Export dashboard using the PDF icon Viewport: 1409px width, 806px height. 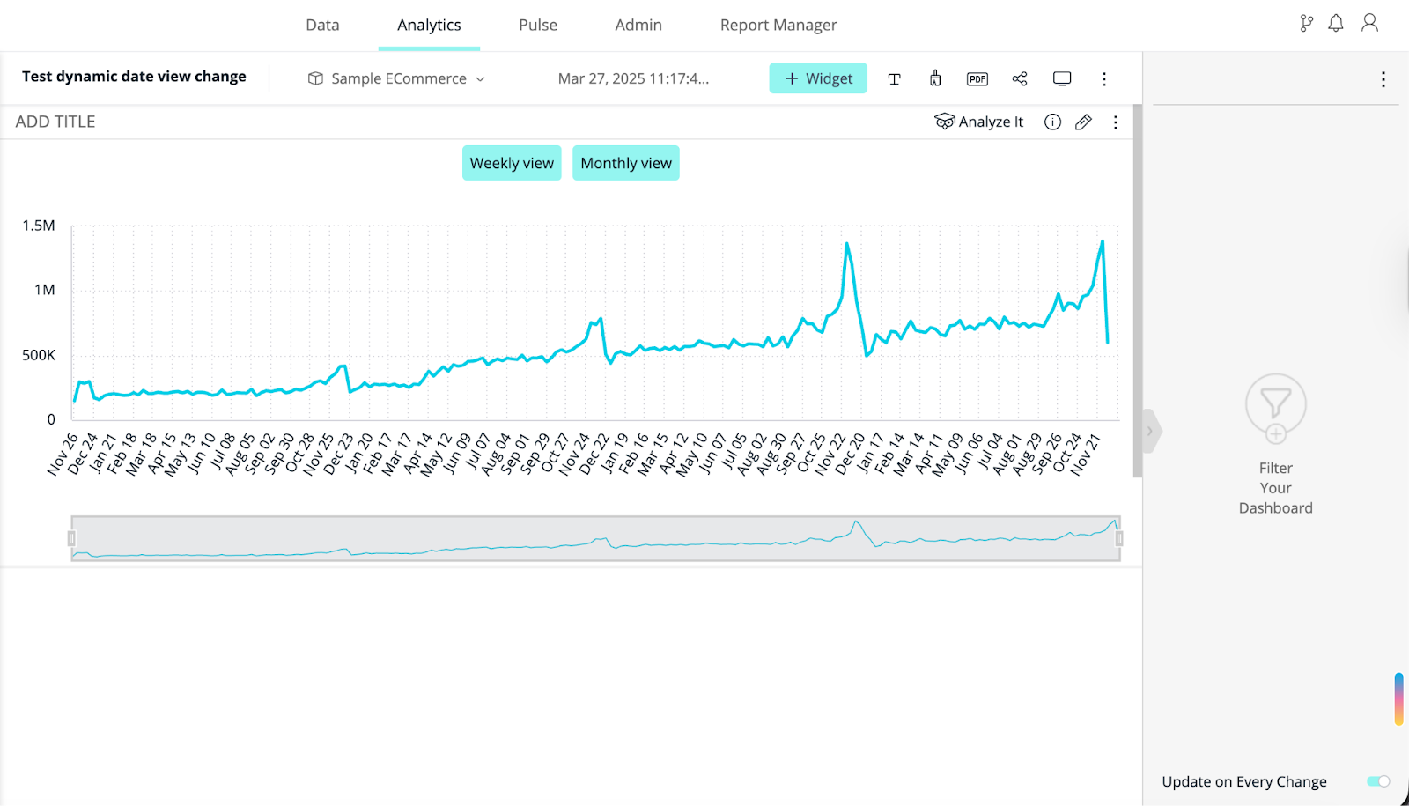[977, 79]
